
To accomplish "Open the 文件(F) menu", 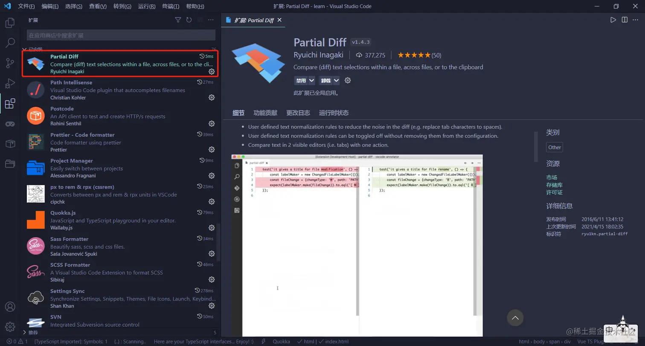I will tap(26, 6).
